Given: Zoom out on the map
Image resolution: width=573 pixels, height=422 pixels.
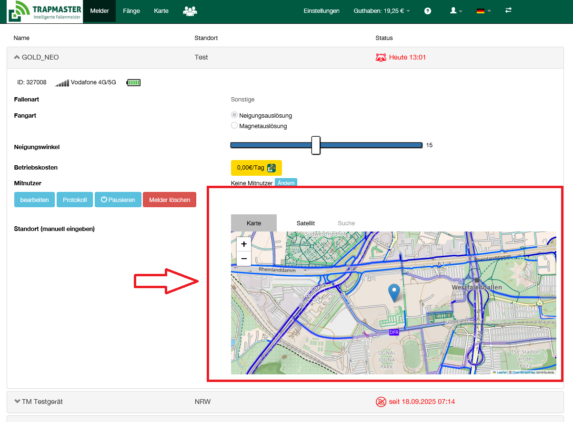Looking at the screenshot, I should 244,259.
